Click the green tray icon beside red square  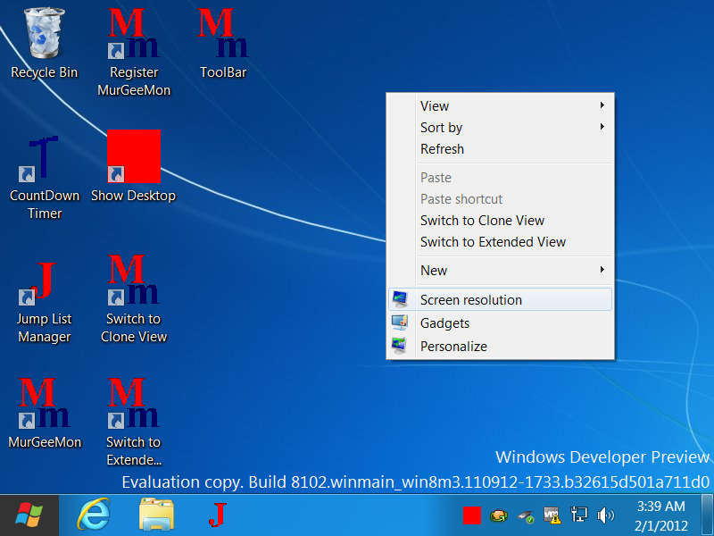pyautogui.click(x=499, y=516)
